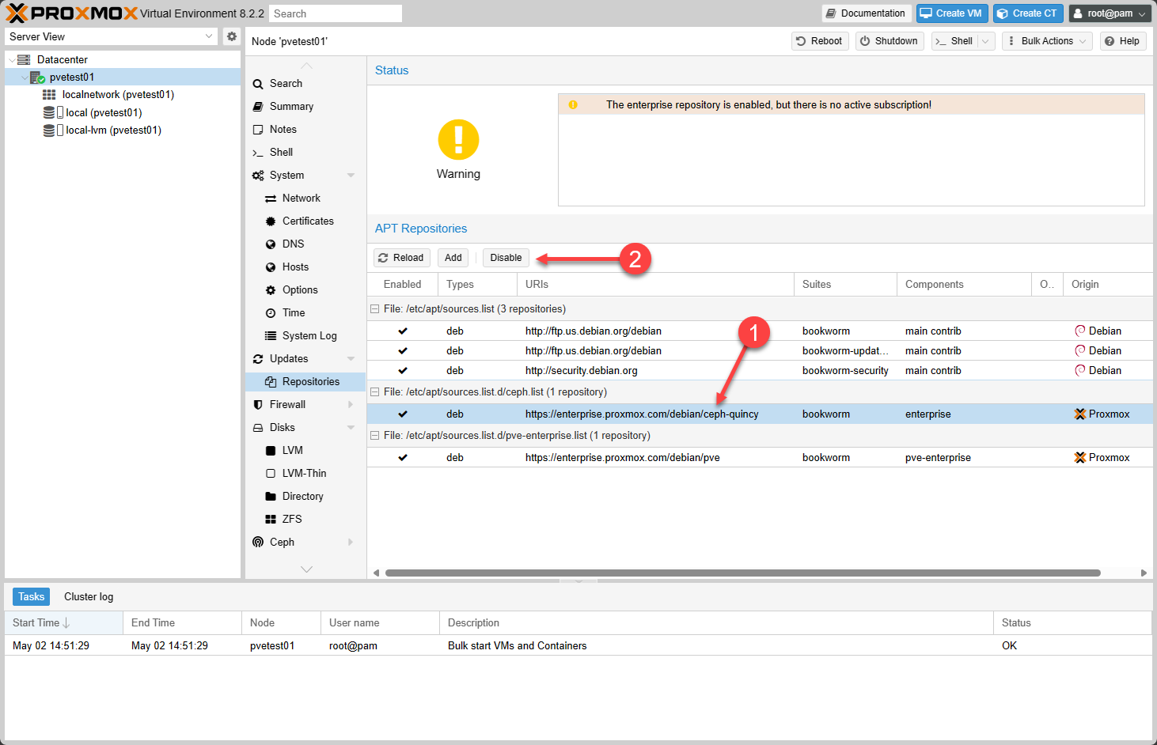Click the Directory folder icon
The height and width of the screenshot is (745, 1157).
(x=271, y=497)
